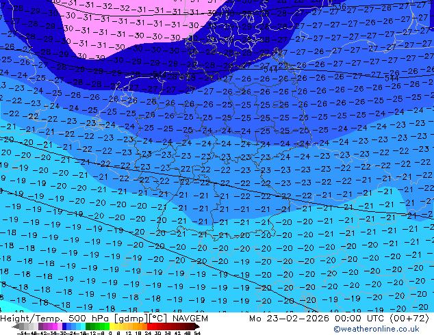This screenshot has height=335, width=434.
Task: Click the yellow swatch in the color legend
Action: tap(112, 326)
